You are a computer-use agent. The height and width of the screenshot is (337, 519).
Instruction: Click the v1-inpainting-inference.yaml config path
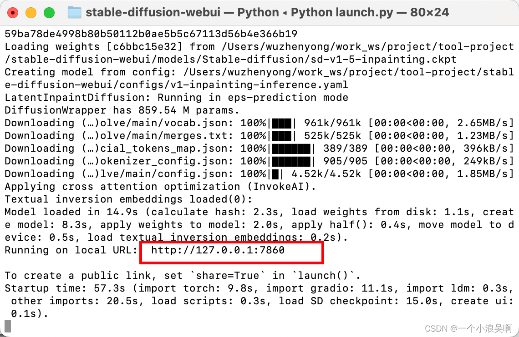tap(176, 85)
